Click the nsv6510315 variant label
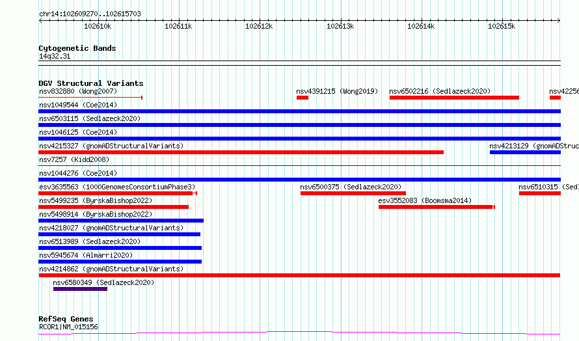 [548, 187]
